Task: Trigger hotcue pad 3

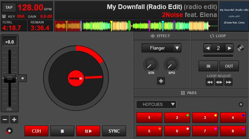Action: [205, 118]
